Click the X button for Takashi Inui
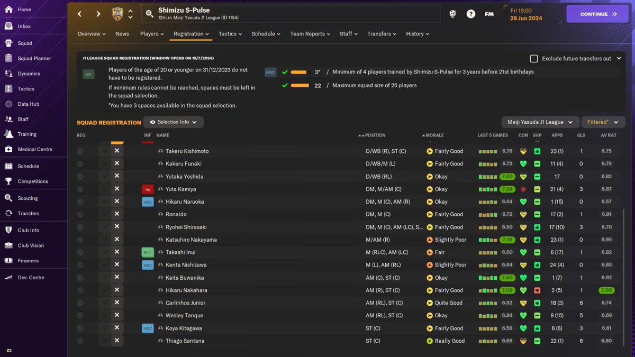 coord(117,252)
